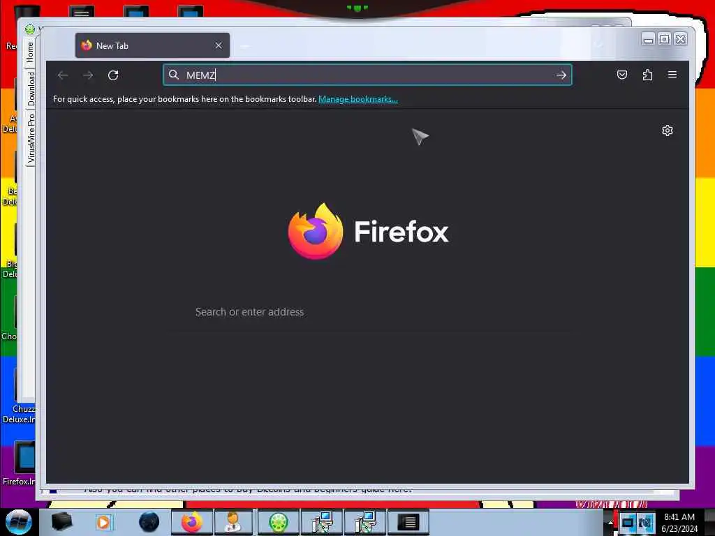Select the New Tab tab

[152, 45]
